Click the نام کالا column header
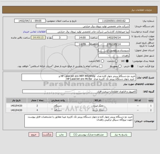The width and height of the screenshot is (160, 154). pyautogui.click(x=98, y=100)
